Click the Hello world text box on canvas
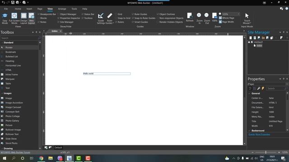 pos(107,74)
